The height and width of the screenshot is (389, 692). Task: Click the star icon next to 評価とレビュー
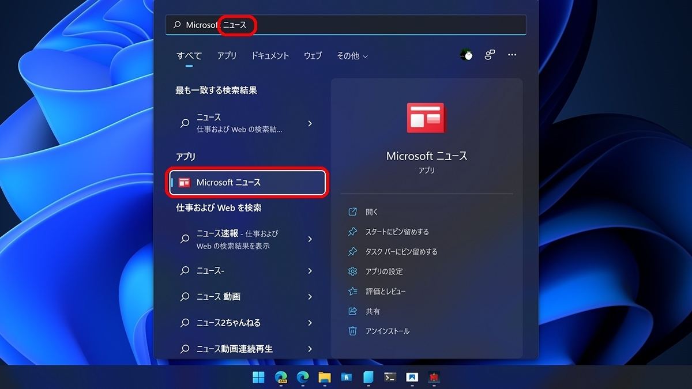pos(353,292)
